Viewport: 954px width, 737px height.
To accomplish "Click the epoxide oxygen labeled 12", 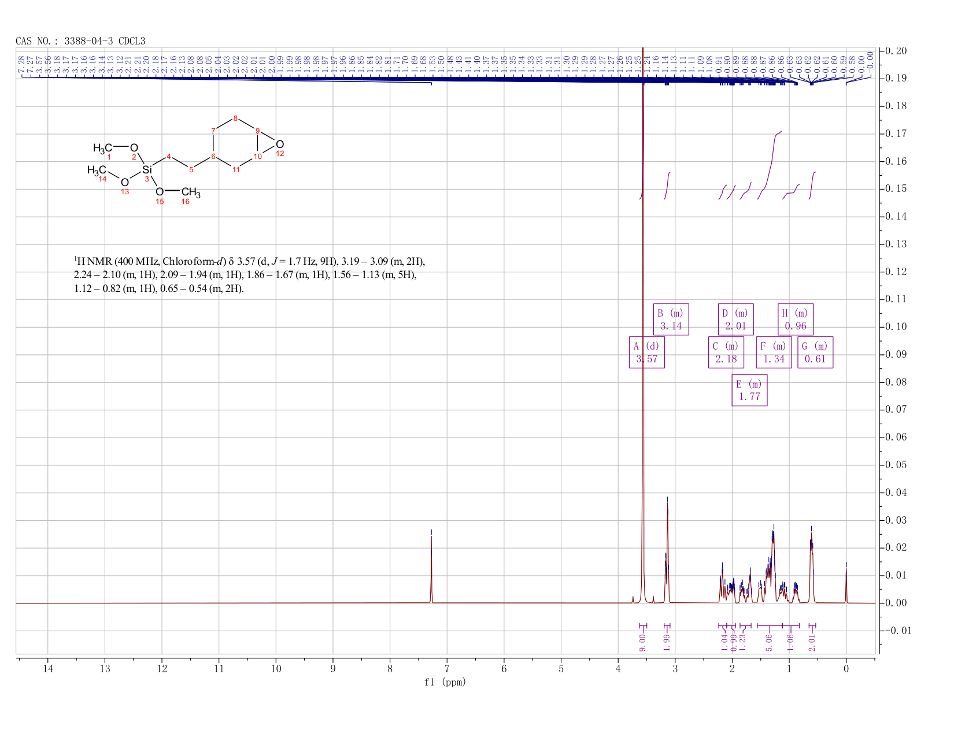I will point(280,145).
